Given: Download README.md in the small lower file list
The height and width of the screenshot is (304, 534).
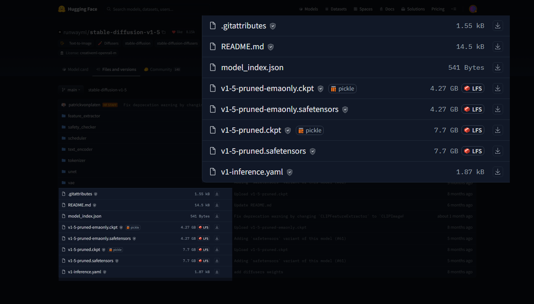Looking at the screenshot, I should click(x=217, y=205).
